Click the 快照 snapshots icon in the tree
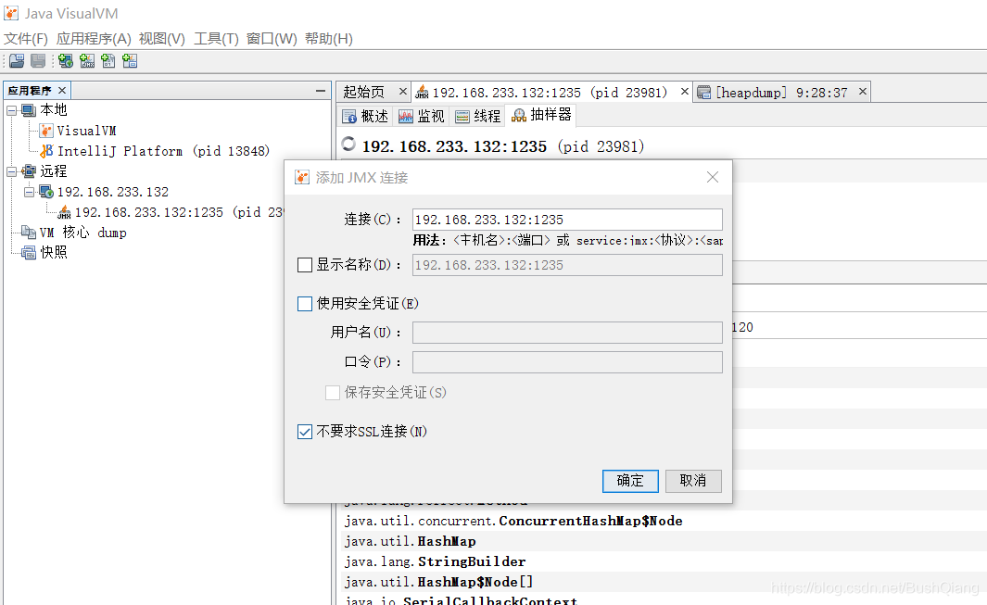Screen dimensions: 987x605 [29, 252]
